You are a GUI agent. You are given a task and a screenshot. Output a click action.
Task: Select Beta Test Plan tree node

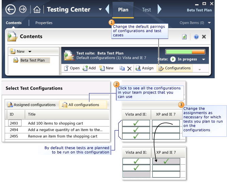coord(35,60)
